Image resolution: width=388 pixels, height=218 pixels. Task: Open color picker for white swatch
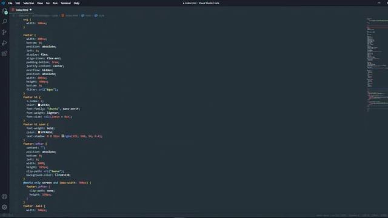(39, 105)
